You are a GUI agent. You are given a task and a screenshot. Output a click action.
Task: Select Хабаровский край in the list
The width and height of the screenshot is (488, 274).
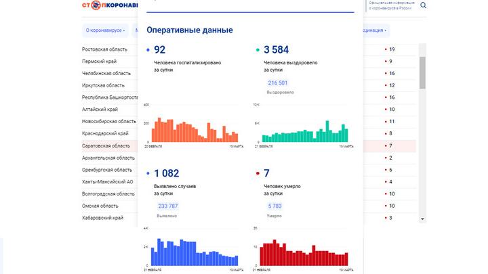pos(102,218)
